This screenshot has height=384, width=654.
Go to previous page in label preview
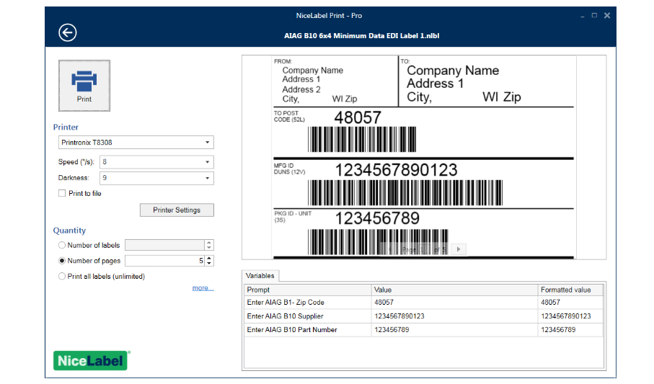(x=390, y=249)
